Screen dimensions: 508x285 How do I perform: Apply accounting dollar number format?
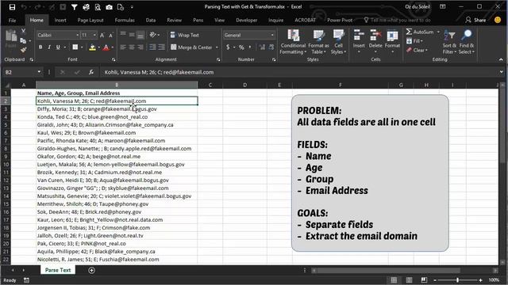[228, 47]
